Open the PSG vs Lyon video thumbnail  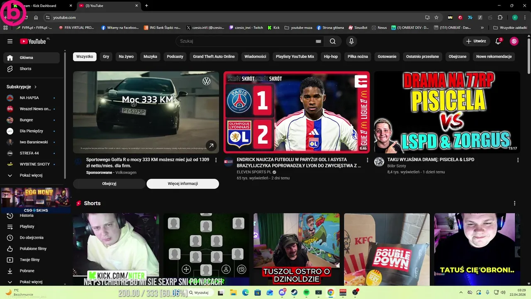pyautogui.click(x=297, y=112)
